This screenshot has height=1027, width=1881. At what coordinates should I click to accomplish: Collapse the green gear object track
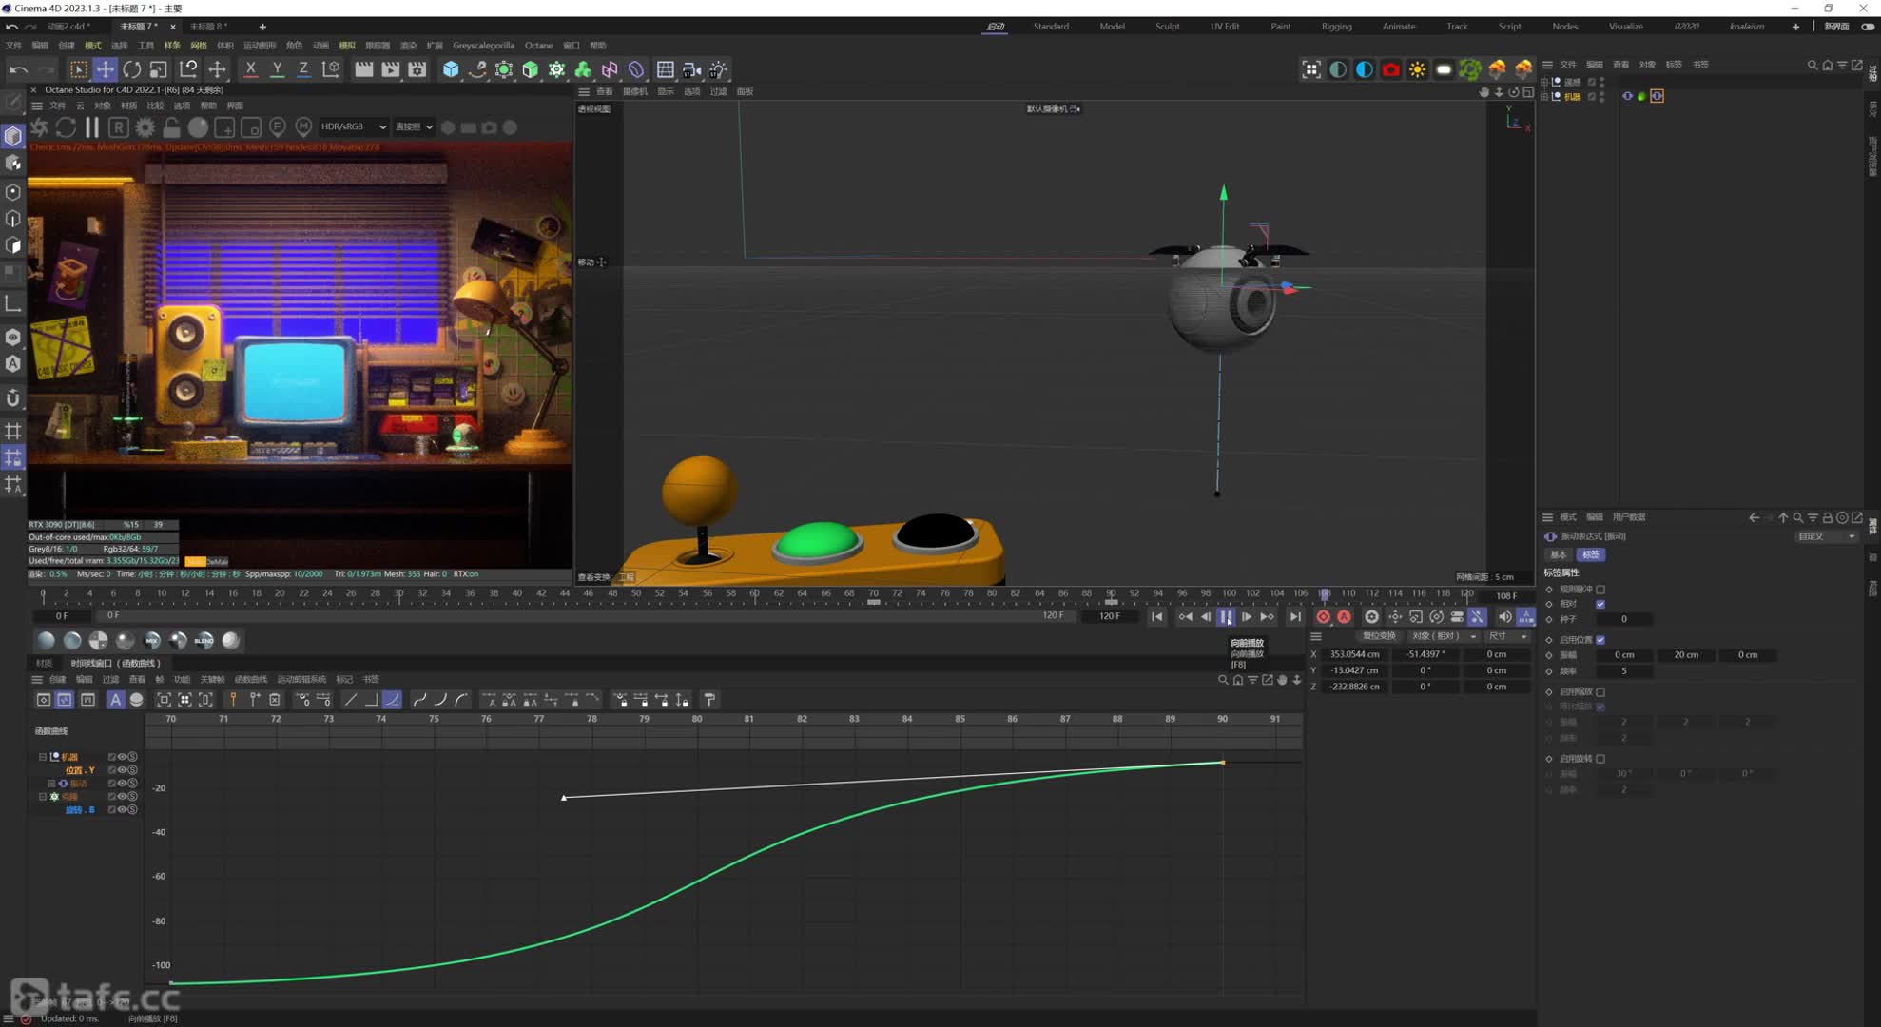tap(43, 797)
